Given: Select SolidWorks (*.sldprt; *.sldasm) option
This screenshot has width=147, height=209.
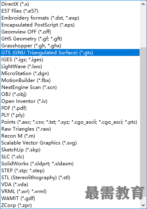Looking at the screenshot, I should (x=70, y=164).
